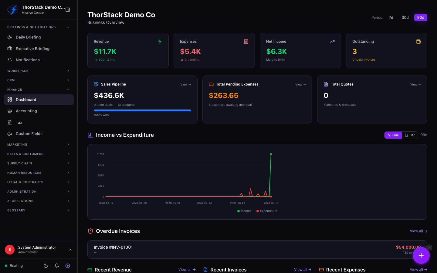Expand the Sales & Customers section
Image resolution: width=437 pixels, height=273 pixels.
[39, 154]
